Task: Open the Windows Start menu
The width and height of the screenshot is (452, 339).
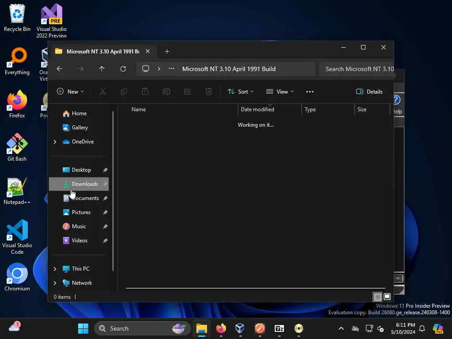Action: 83,328
